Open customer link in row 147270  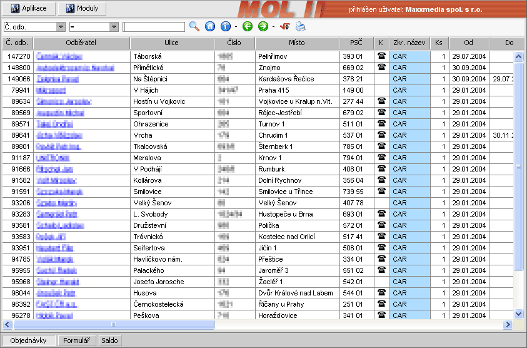click(x=59, y=56)
